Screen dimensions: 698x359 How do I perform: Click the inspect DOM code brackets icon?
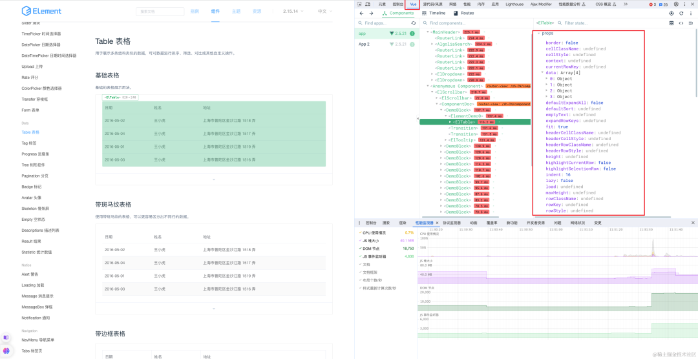pos(681,23)
